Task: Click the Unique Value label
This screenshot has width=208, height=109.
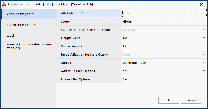Action: pyautogui.click(x=70, y=38)
